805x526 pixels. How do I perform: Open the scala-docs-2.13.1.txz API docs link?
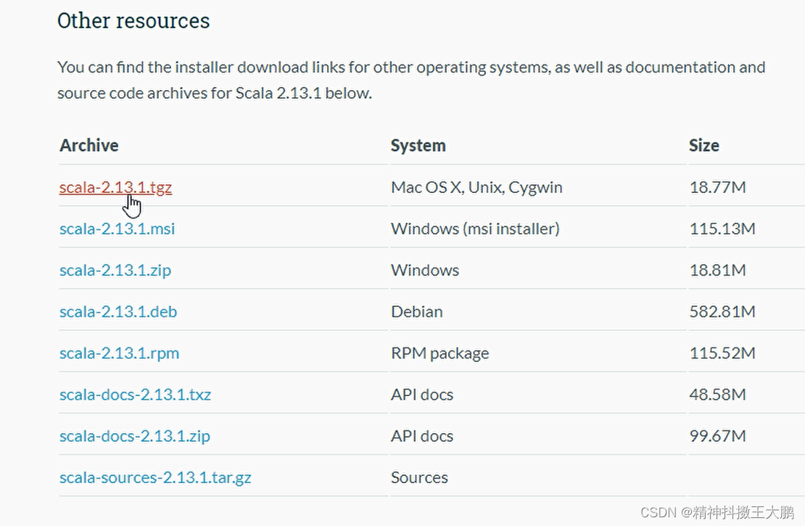pyautogui.click(x=135, y=395)
